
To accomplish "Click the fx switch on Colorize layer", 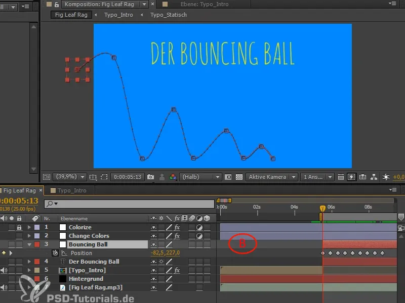I will 177,227.
